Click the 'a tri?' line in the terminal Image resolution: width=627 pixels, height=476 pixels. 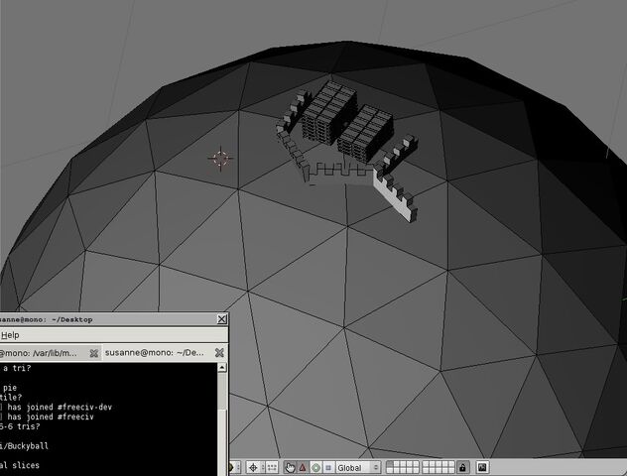[17, 368]
